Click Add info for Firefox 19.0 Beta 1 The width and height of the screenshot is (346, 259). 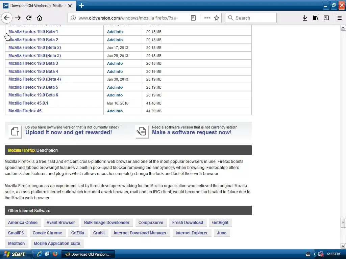115,32
